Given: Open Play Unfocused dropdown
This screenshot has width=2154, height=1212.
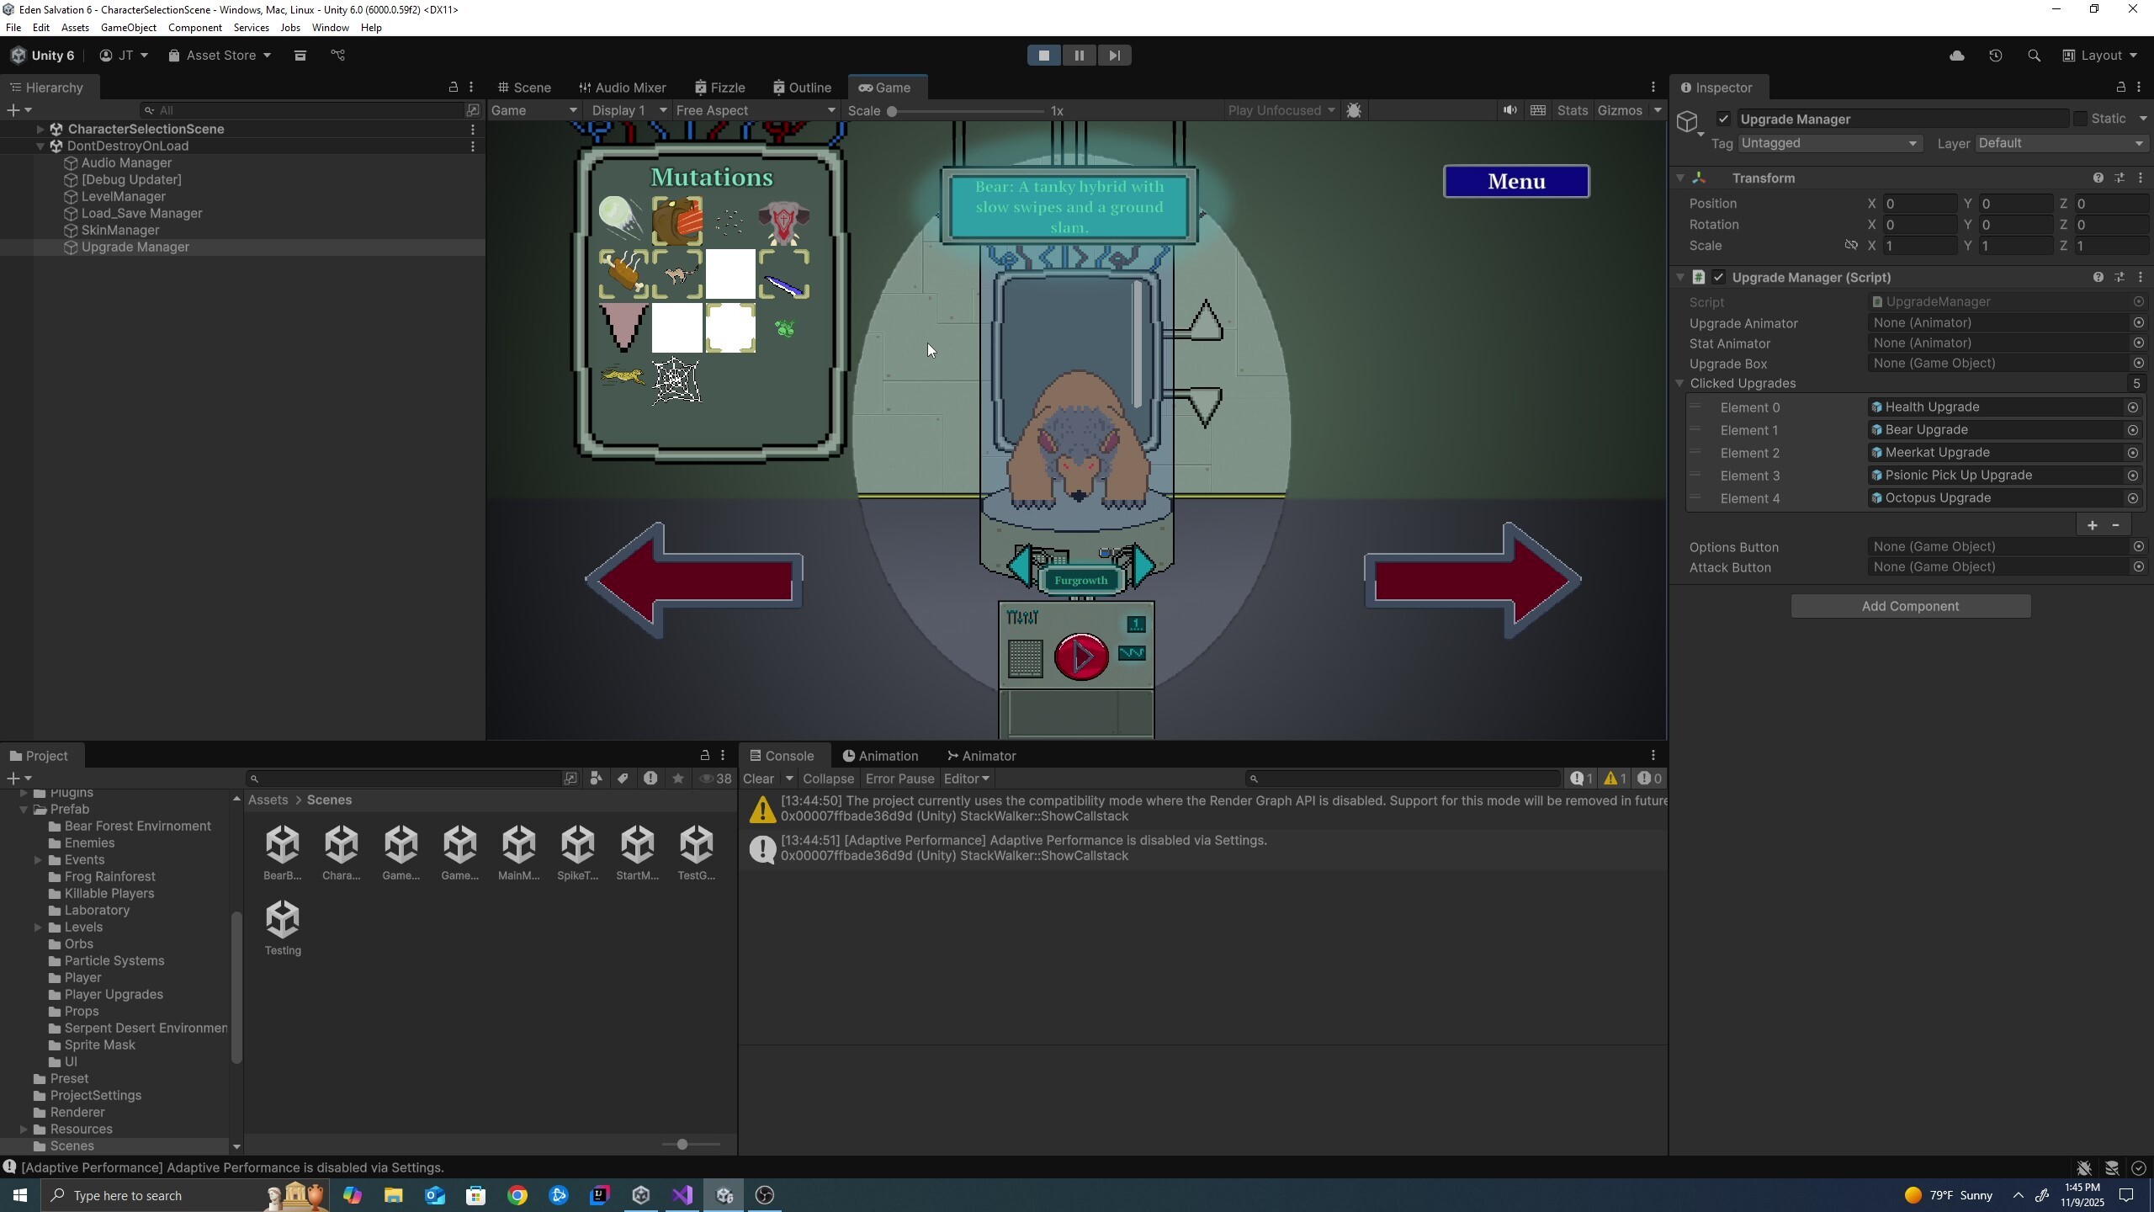Looking at the screenshot, I should [x=1281, y=110].
